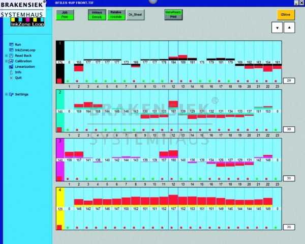305x244 pixels.
Task: Click the Run icon in the sidebar
Action: click(x=11, y=44)
